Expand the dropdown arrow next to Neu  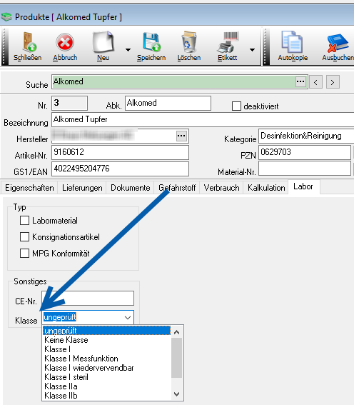(x=128, y=49)
